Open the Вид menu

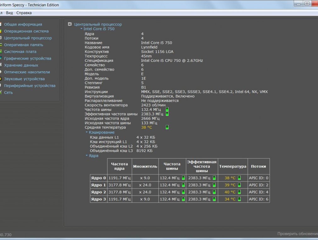pos(9,13)
